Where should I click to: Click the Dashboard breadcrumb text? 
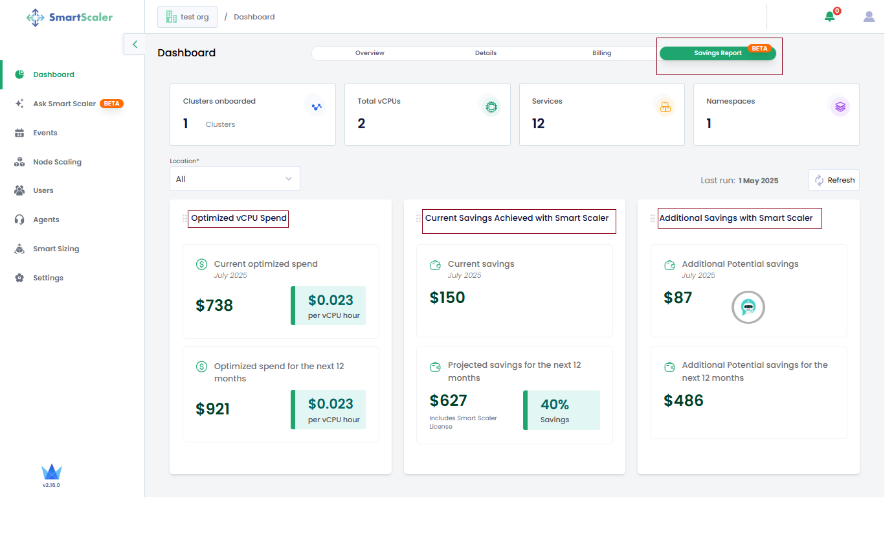pos(254,17)
